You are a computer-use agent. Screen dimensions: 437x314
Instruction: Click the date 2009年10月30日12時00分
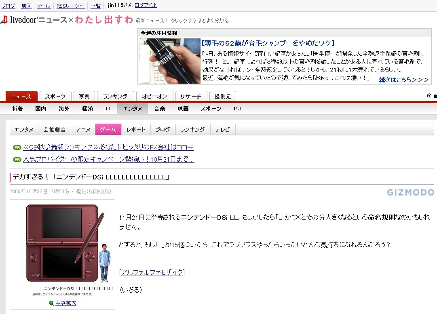[x=39, y=192]
